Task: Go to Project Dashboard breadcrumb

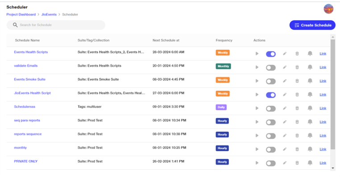Action: (x=21, y=15)
